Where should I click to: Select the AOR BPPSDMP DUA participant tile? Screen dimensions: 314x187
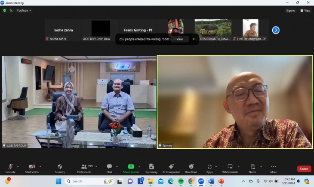[101, 30]
